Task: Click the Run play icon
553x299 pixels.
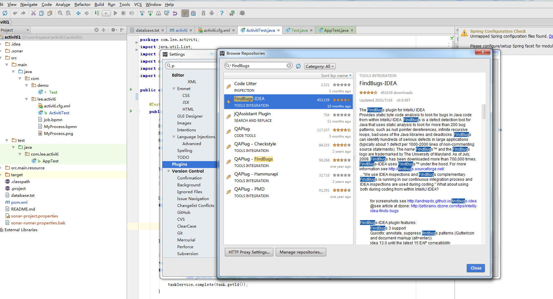Action: pos(115,13)
